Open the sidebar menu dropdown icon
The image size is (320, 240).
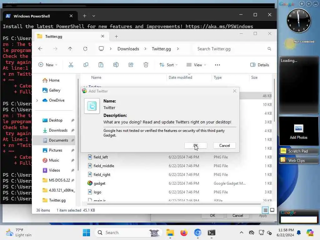click(x=308, y=4)
